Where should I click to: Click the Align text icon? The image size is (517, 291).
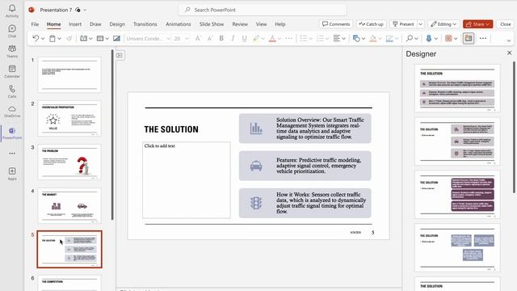point(336,39)
